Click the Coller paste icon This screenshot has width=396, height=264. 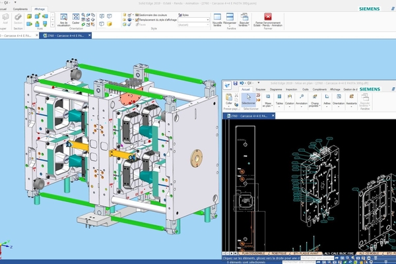pyautogui.click(x=228, y=99)
